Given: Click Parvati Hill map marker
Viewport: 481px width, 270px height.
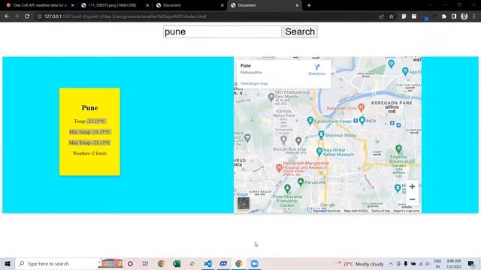Looking at the screenshot, I should point(301,182).
